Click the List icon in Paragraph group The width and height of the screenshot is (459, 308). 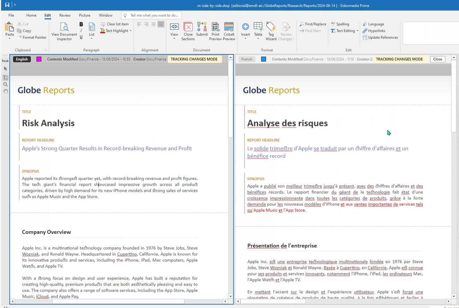pyautogui.click(x=92, y=27)
